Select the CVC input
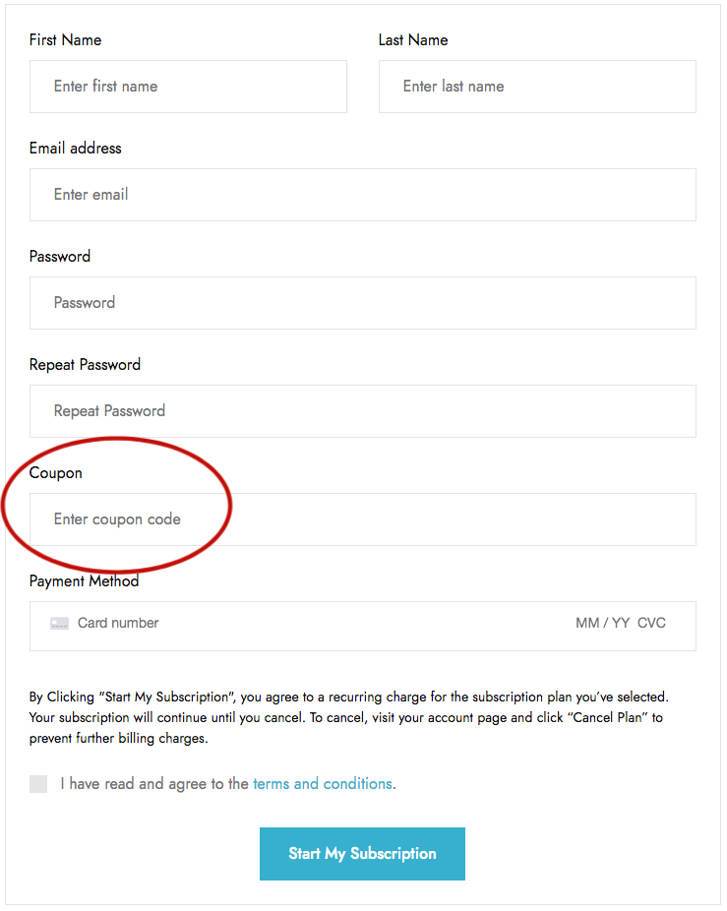This screenshot has width=727, height=911. click(651, 623)
